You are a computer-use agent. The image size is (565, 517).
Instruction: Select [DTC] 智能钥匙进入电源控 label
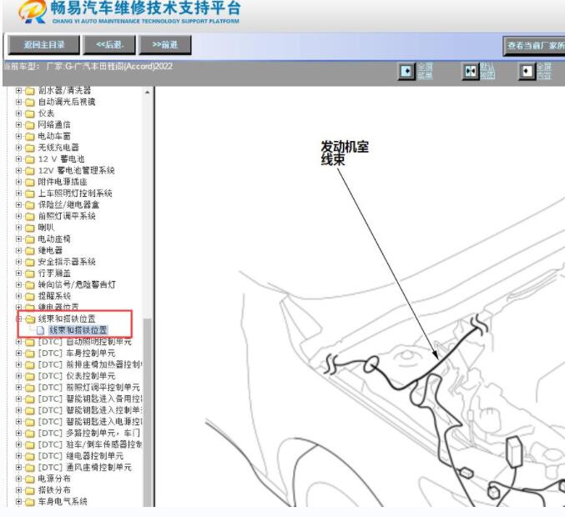tap(90, 422)
